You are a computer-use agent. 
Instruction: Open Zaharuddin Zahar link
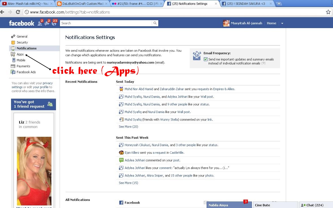click(172, 89)
